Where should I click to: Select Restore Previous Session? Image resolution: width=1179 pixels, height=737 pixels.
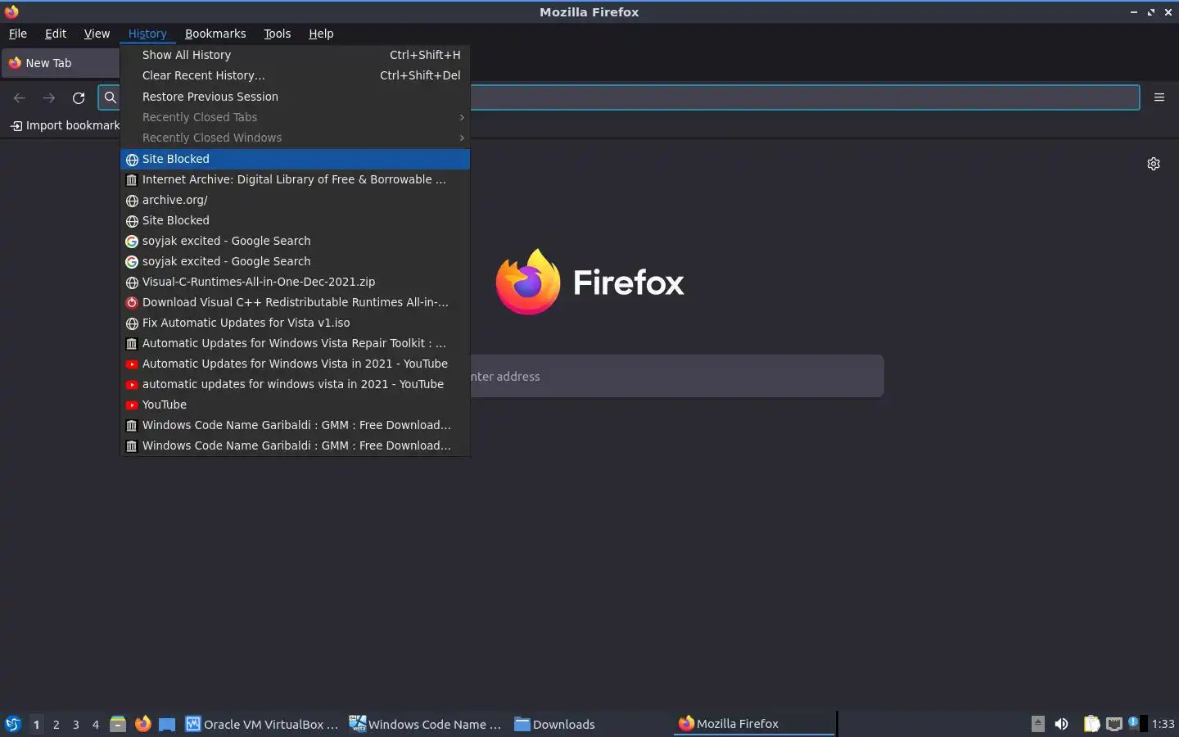coord(295,97)
